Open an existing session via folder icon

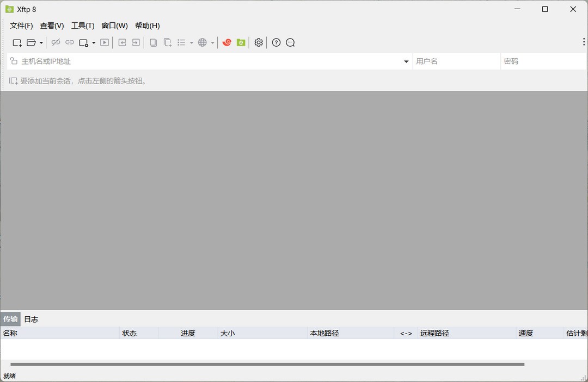[x=31, y=42]
